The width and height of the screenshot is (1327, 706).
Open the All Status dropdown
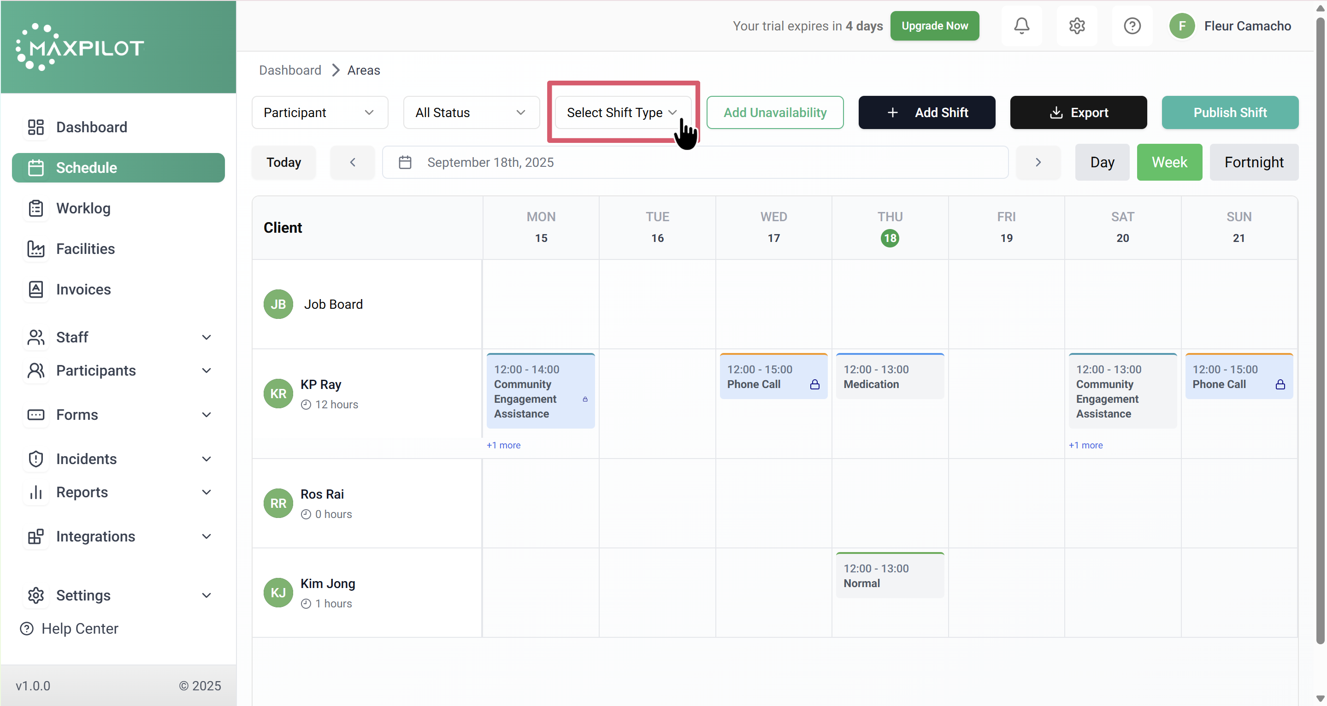pyautogui.click(x=471, y=112)
